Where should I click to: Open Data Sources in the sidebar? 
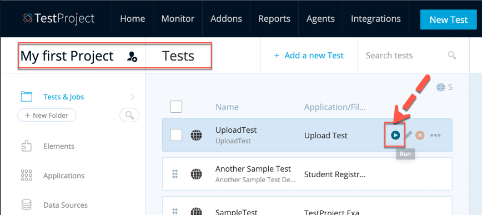66,205
